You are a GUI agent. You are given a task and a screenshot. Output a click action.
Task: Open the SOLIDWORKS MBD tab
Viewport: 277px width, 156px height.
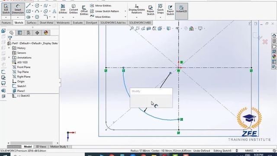pyautogui.click(x=140, y=23)
